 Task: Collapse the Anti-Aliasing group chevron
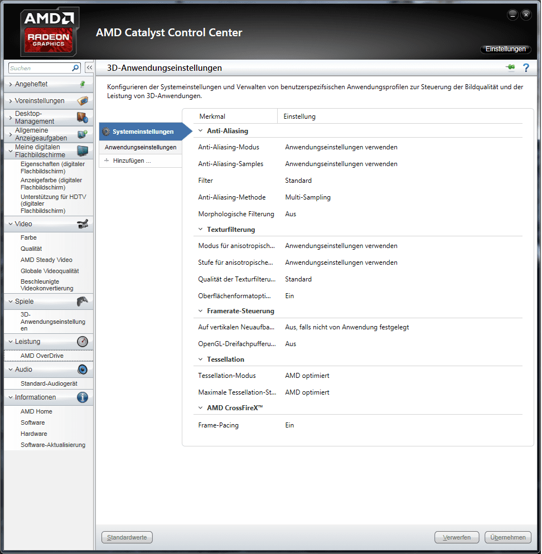[201, 131]
